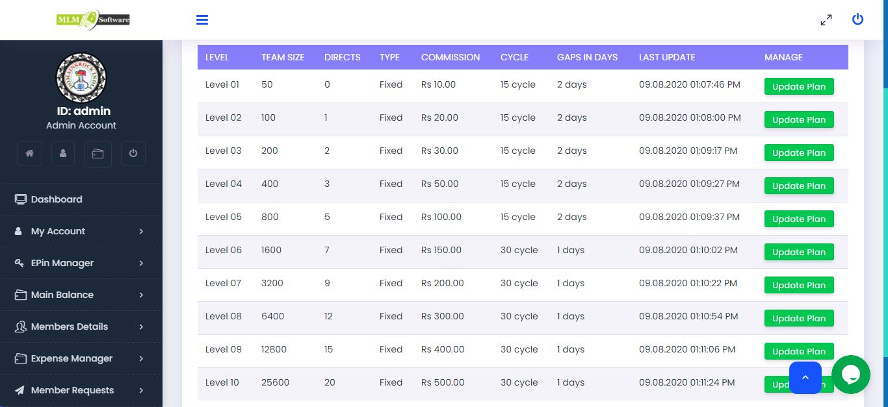Open the green chat bubble widget
The height and width of the screenshot is (407, 888).
click(x=850, y=375)
